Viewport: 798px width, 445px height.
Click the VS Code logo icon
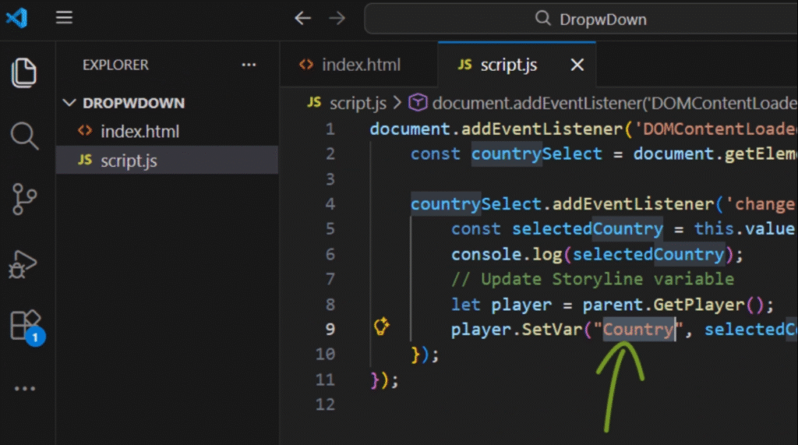pyautogui.click(x=16, y=18)
